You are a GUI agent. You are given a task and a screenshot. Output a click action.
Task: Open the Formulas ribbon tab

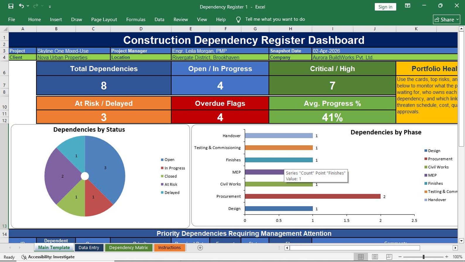[136, 19]
